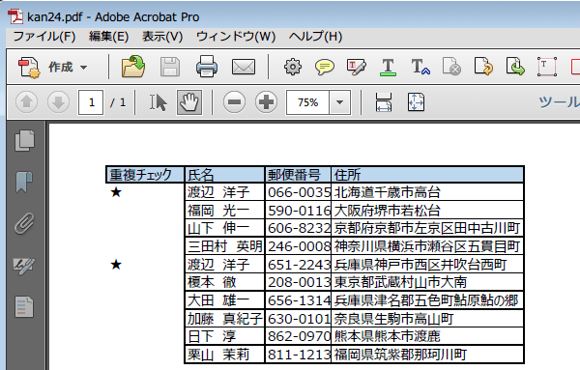Show the bookmarks panel
The width and height of the screenshot is (580, 370).
[x=24, y=182]
